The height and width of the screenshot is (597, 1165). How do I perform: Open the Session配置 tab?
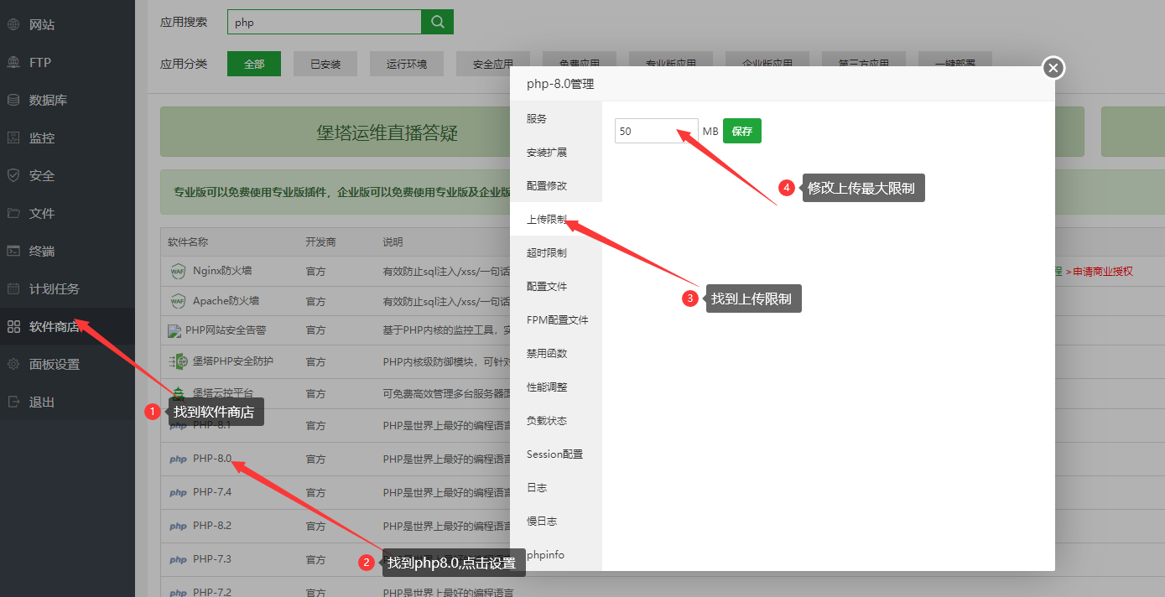554,454
